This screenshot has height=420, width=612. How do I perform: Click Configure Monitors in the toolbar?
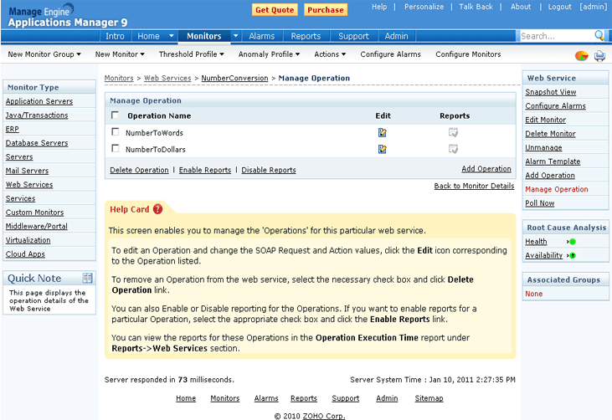[x=468, y=54]
